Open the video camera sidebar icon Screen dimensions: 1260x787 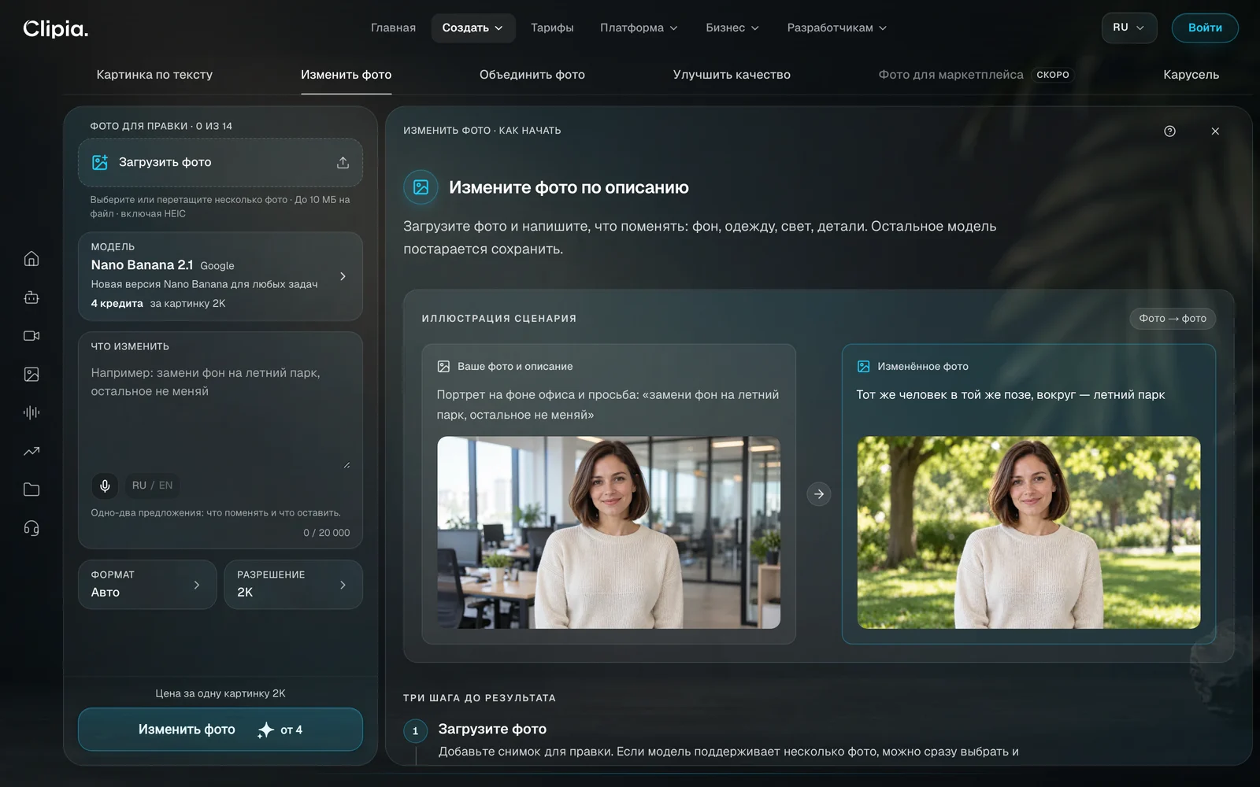[x=31, y=336]
